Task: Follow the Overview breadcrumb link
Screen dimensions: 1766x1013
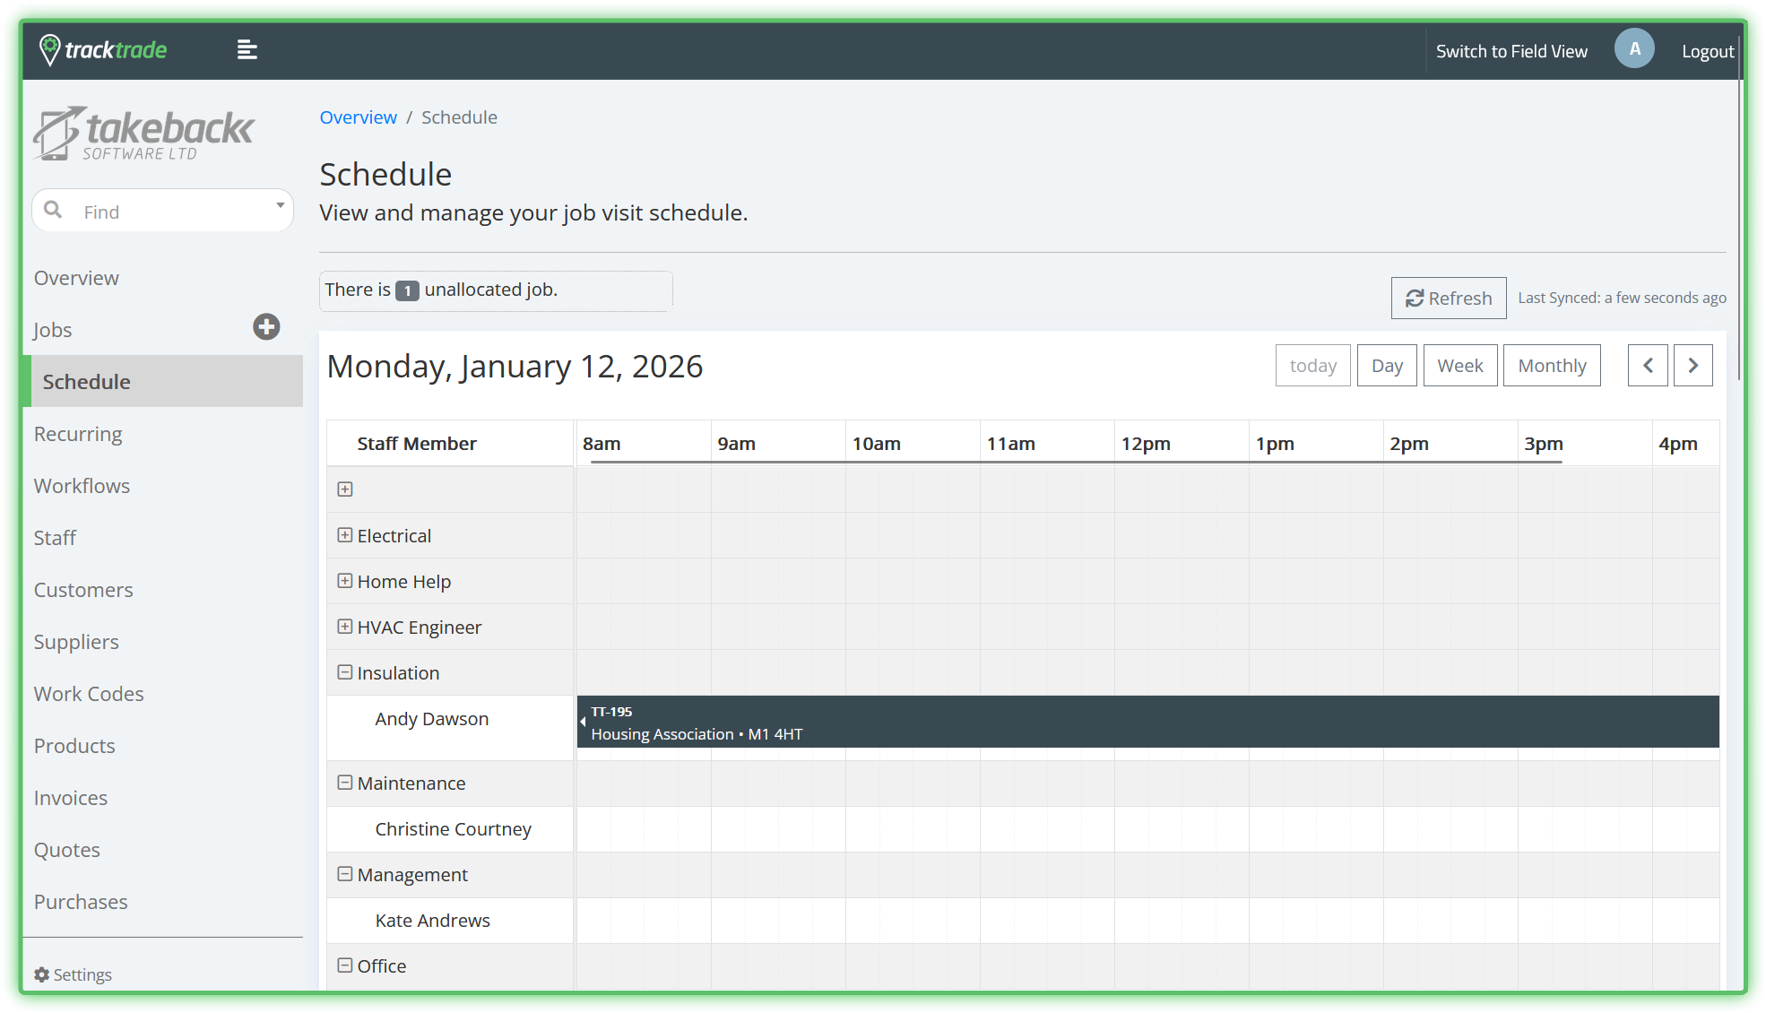Action: coord(358,117)
